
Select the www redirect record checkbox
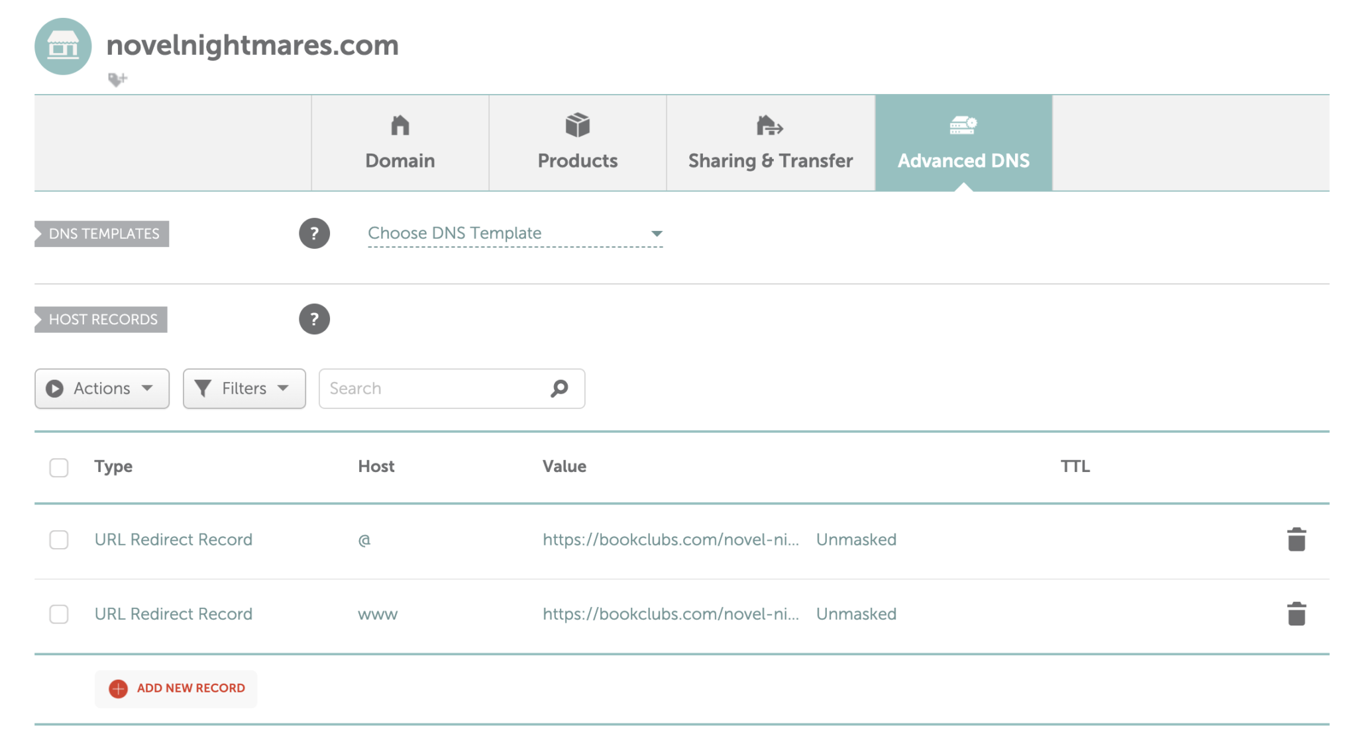pyautogui.click(x=58, y=614)
